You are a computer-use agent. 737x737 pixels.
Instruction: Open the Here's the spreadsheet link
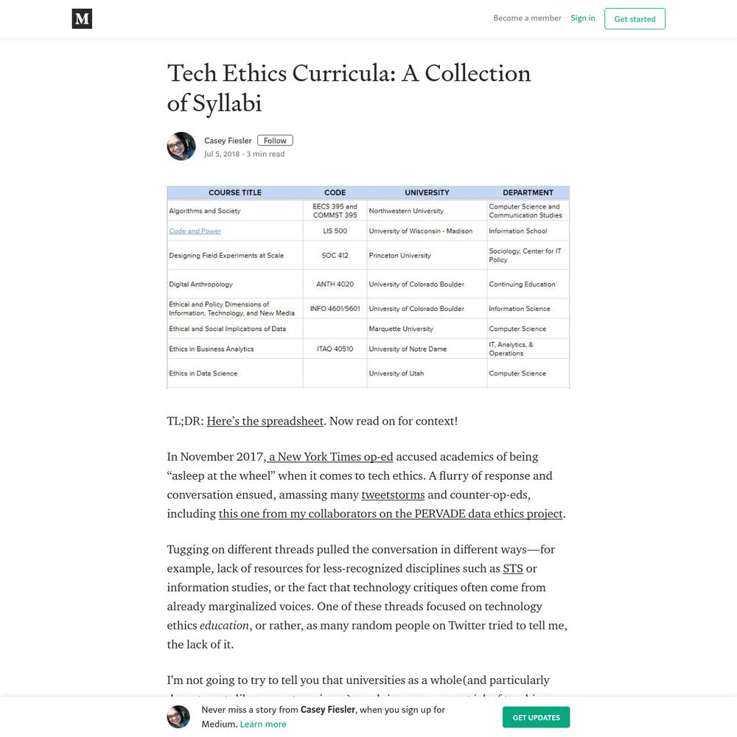click(x=265, y=421)
